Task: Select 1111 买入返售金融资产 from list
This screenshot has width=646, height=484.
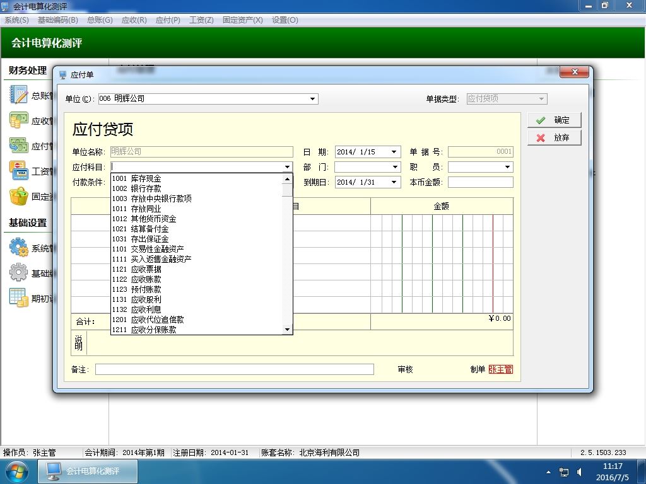Action: click(197, 259)
